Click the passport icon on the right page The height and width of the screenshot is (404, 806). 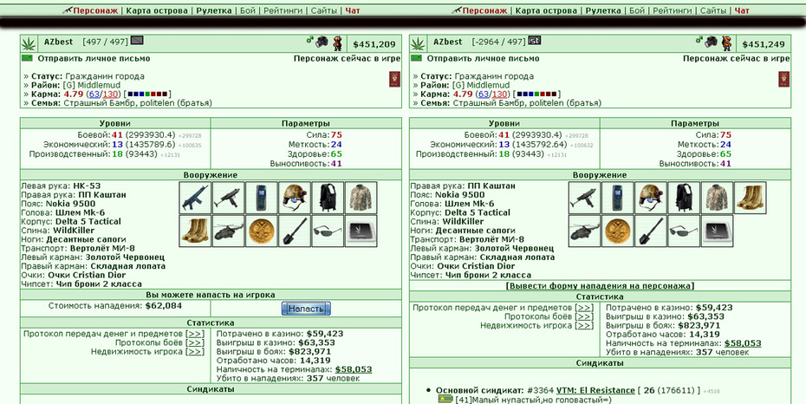tap(783, 79)
